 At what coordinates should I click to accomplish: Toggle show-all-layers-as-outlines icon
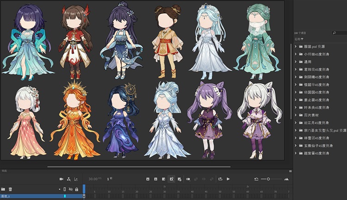pos(65,189)
